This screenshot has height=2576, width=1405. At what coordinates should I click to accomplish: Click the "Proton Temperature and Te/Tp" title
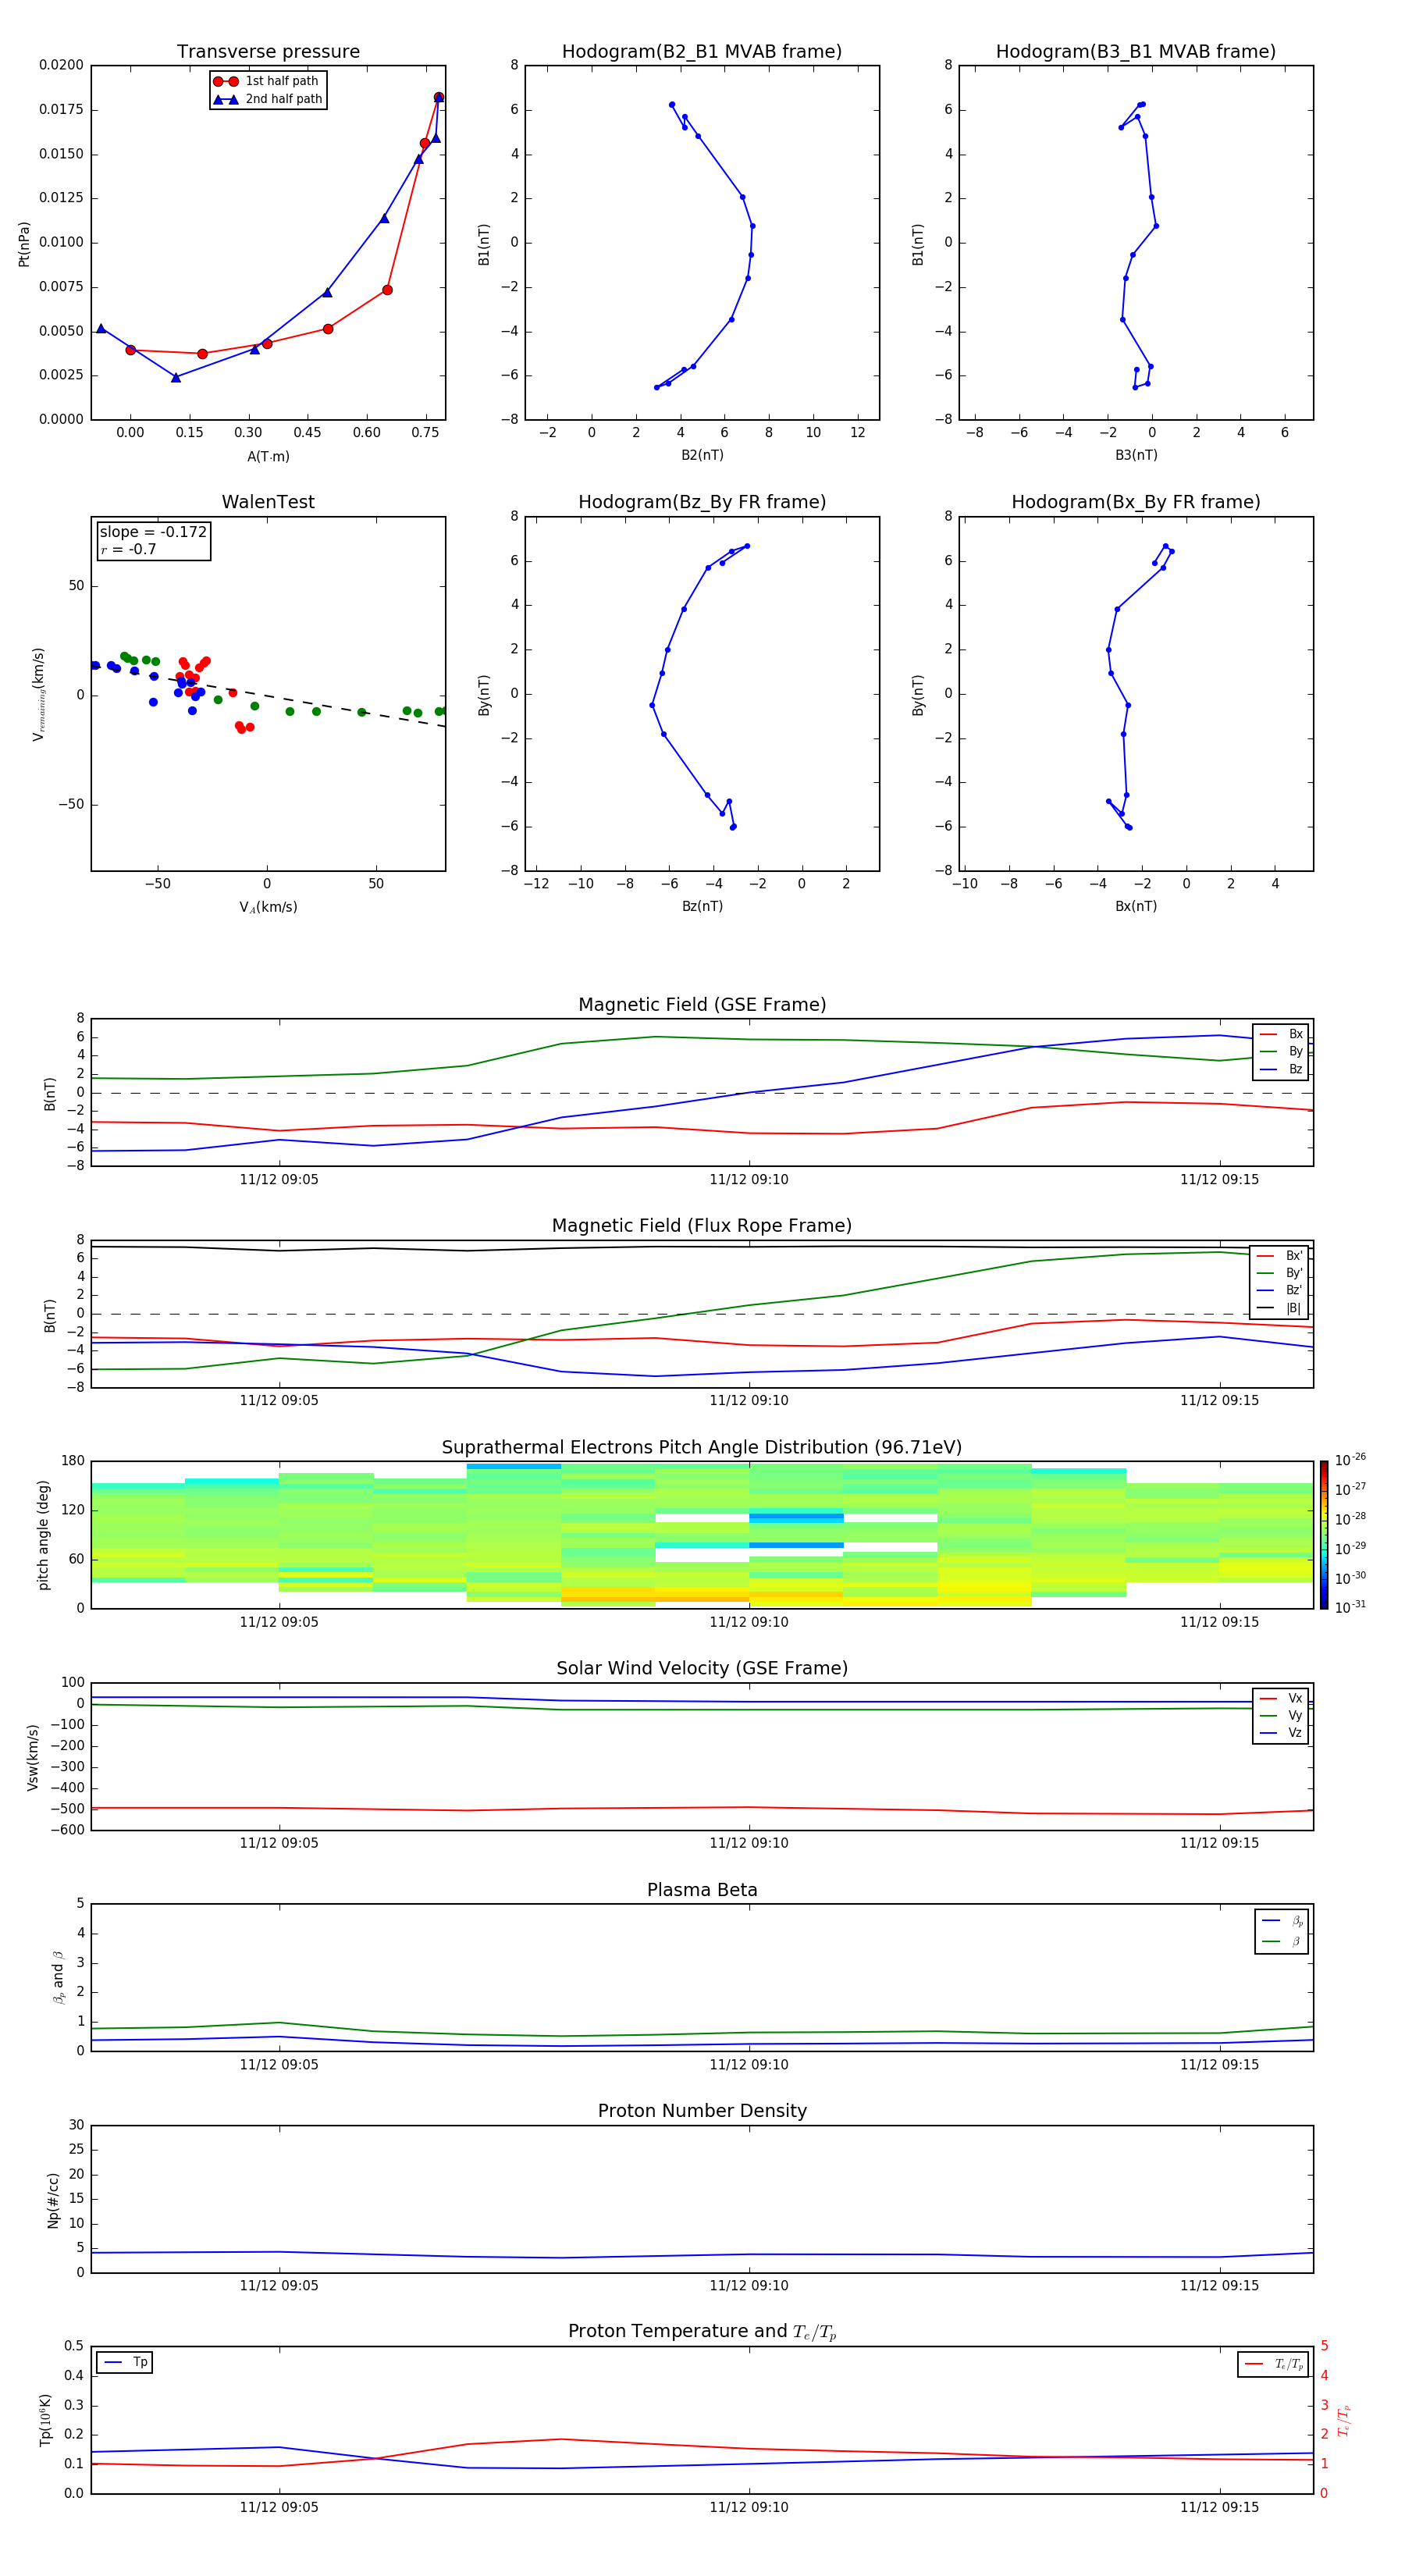[702, 2332]
